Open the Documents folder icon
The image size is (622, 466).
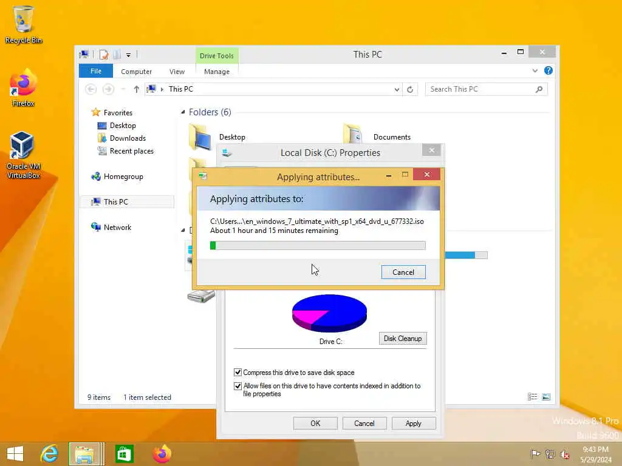coord(353,134)
